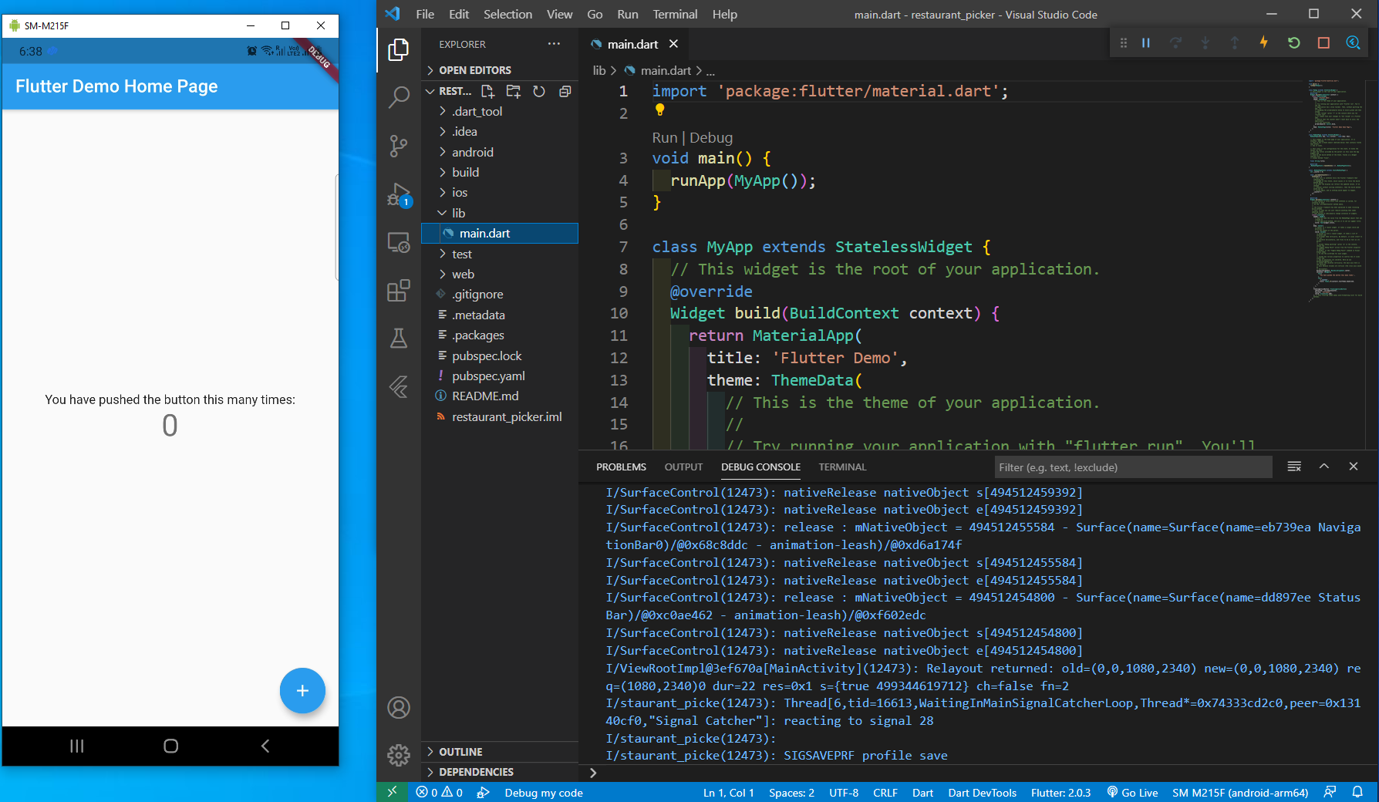Click errors and warnings count in status bar
The image size is (1379, 802).
tap(439, 792)
